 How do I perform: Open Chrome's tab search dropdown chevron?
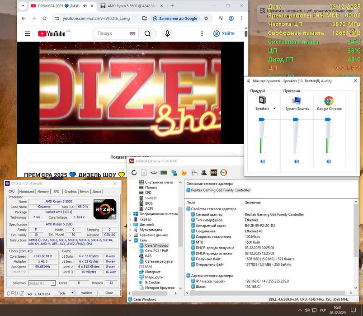click(23, 6)
